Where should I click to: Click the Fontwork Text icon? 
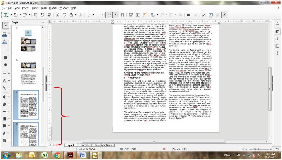(x=144, y=15)
